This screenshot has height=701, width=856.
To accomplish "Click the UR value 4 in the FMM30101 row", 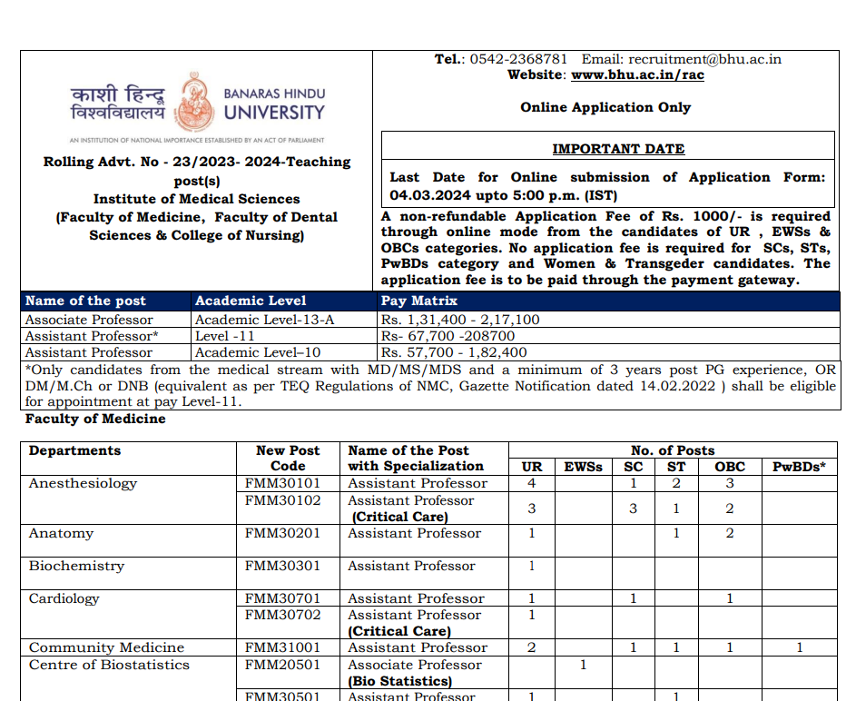I will pyautogui.click(x=532, y=483).
